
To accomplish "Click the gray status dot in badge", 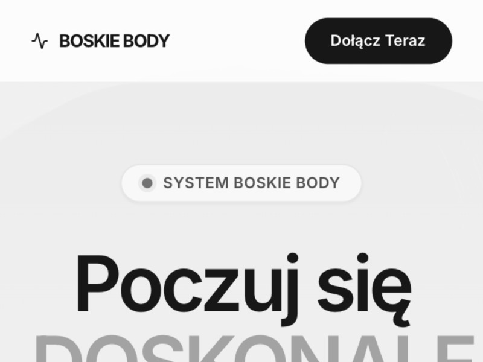I will click(x=147, y=183).
